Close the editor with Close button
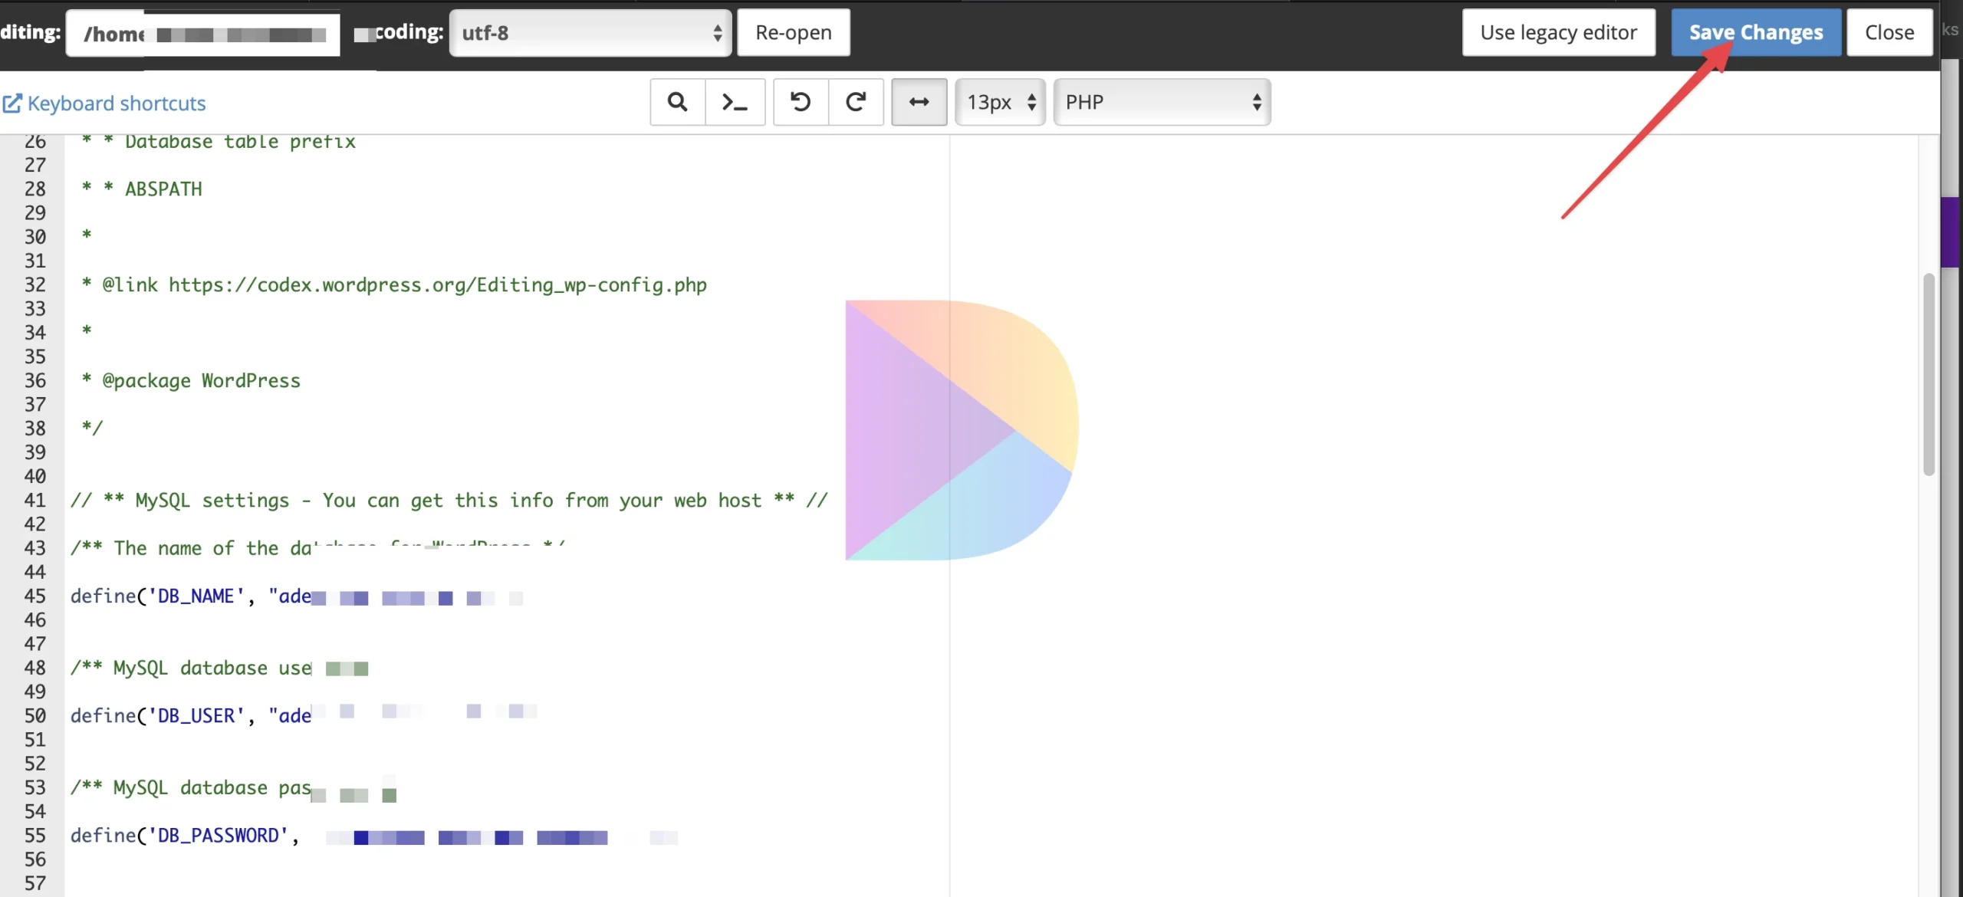The width and height of the screenshot is (1963, 897). point(1889,33)
